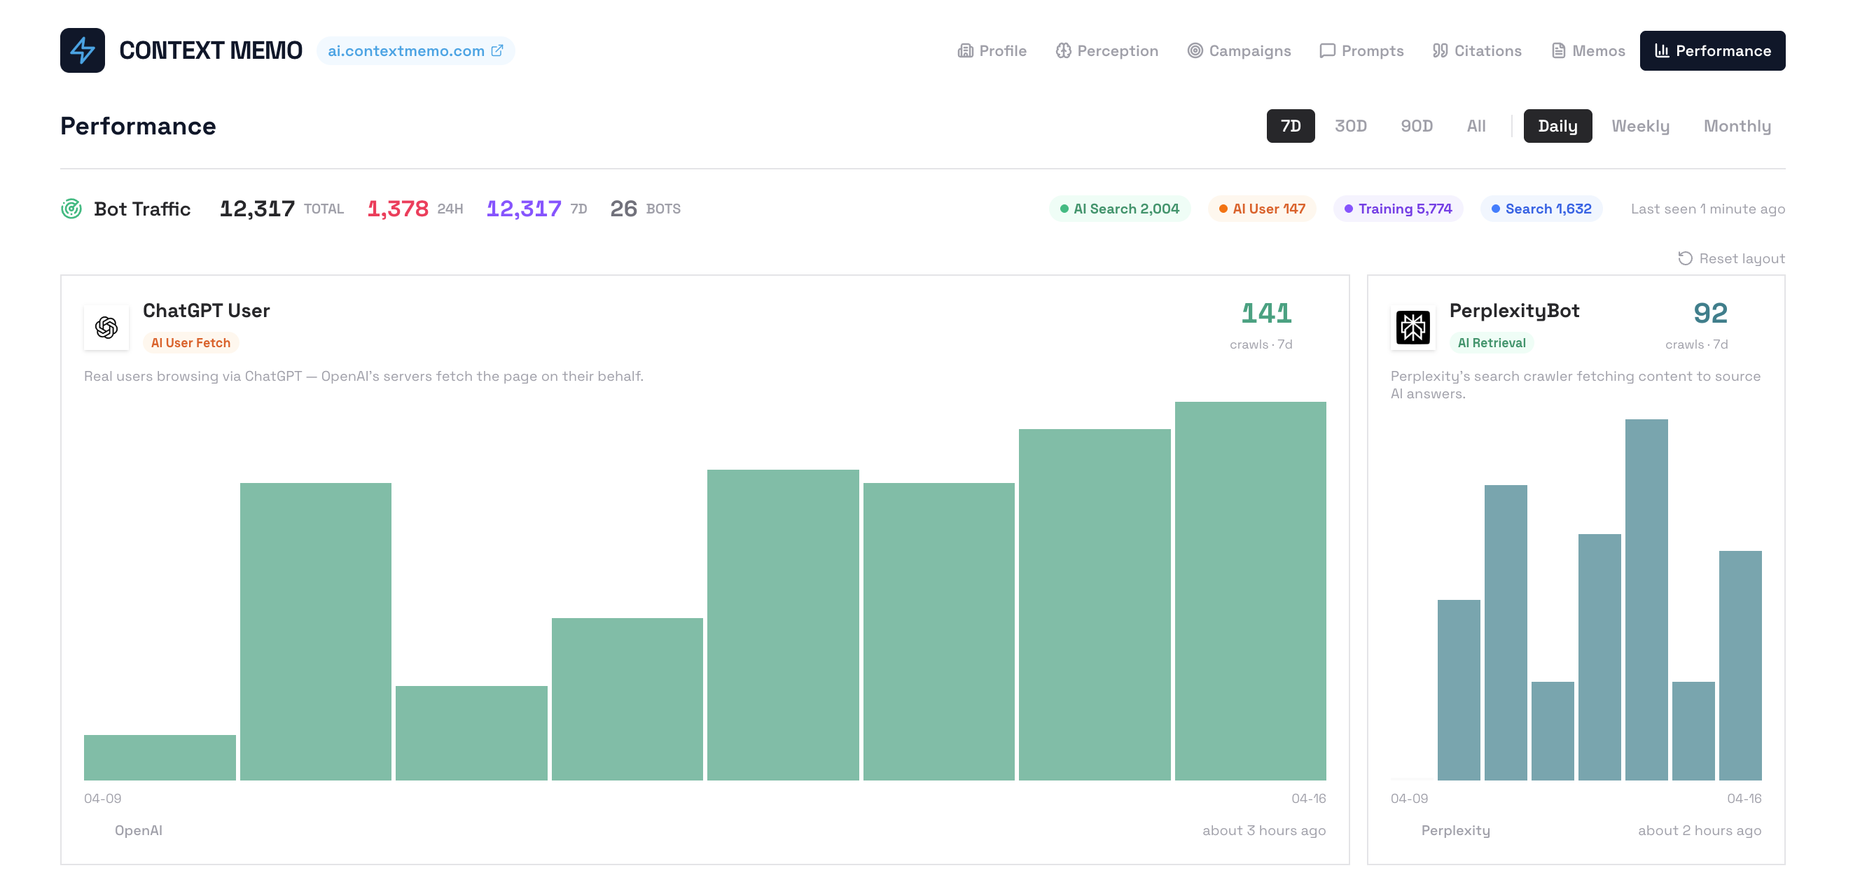Select the tallest bar in PerplexityBot chart
Viewport: 1867px width, 875px height.
tap(1646, 600)
